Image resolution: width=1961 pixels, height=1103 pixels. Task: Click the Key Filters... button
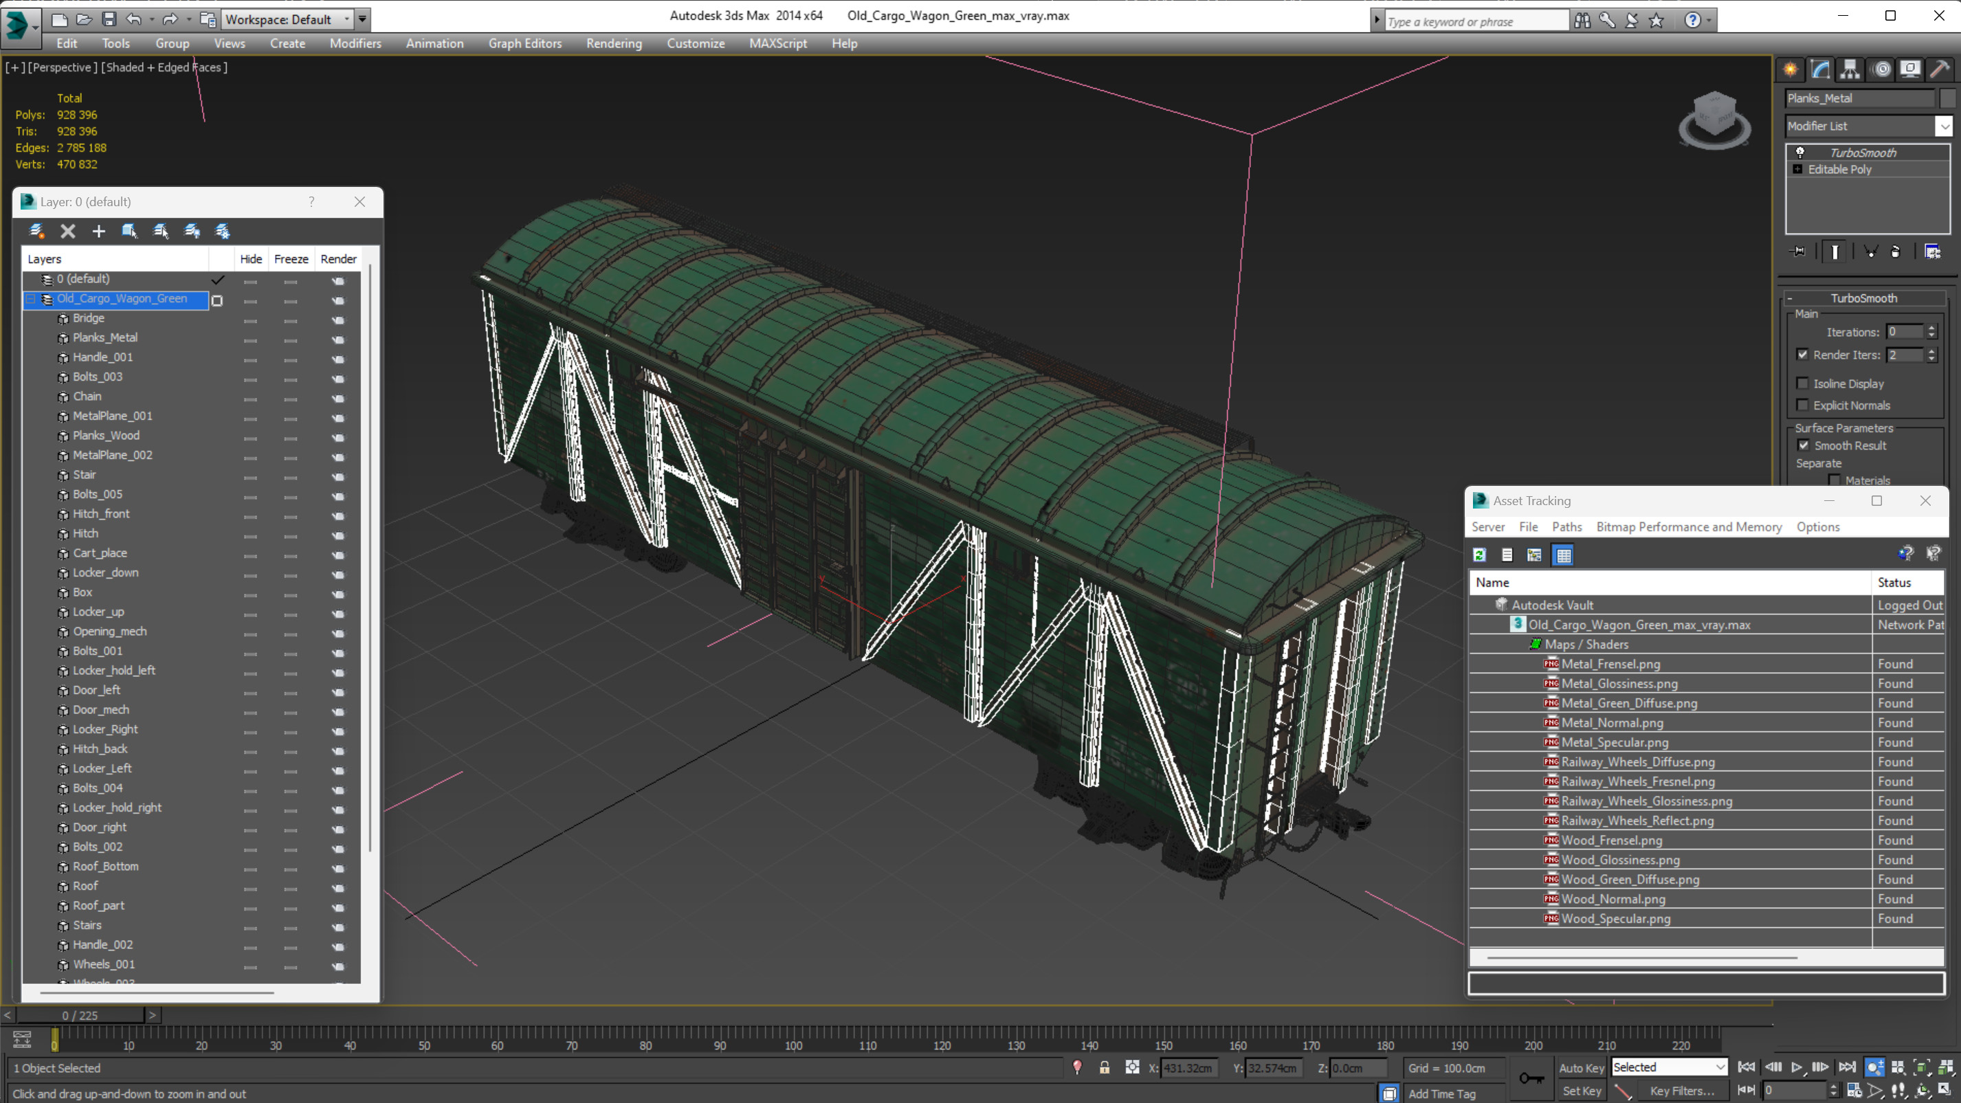(1683, 1090)
